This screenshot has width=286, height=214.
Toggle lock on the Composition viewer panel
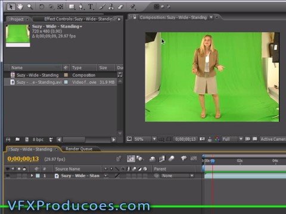(x=135, y=17)
